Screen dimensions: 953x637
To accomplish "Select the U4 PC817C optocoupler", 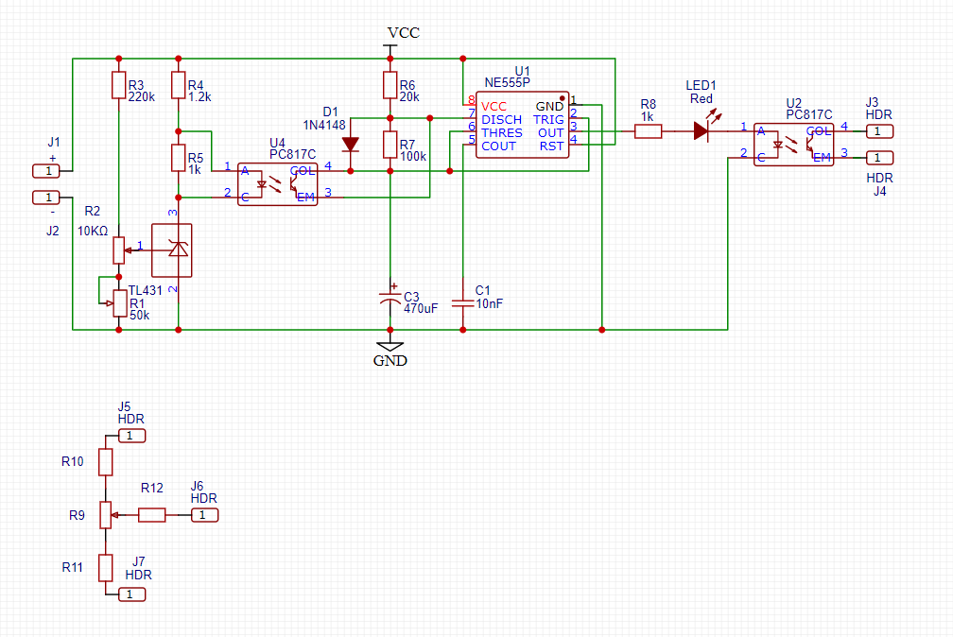I will [277, 182].
